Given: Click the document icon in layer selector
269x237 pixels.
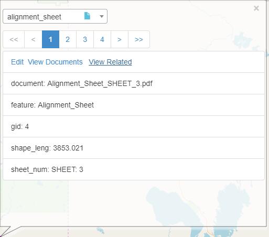Looking at the screenshot, I should point(87,16).
